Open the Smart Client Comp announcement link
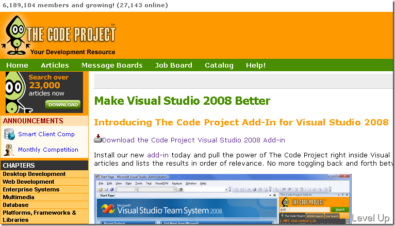 tap(46, 134)
